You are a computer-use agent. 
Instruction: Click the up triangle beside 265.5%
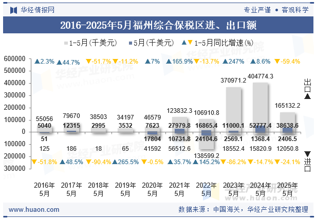pyautogui.click(x=115, y=162)
